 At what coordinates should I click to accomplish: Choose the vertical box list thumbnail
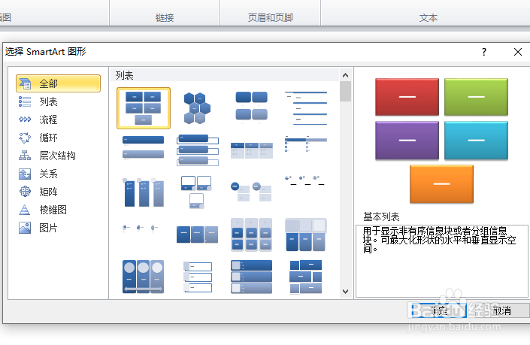tap(197, 150)
